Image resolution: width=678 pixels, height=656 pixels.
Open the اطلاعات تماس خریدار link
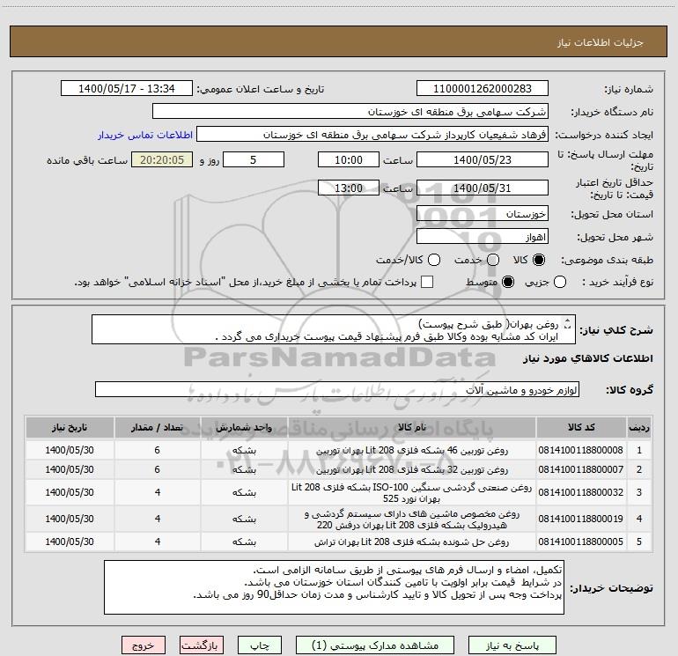coord(145,135)
